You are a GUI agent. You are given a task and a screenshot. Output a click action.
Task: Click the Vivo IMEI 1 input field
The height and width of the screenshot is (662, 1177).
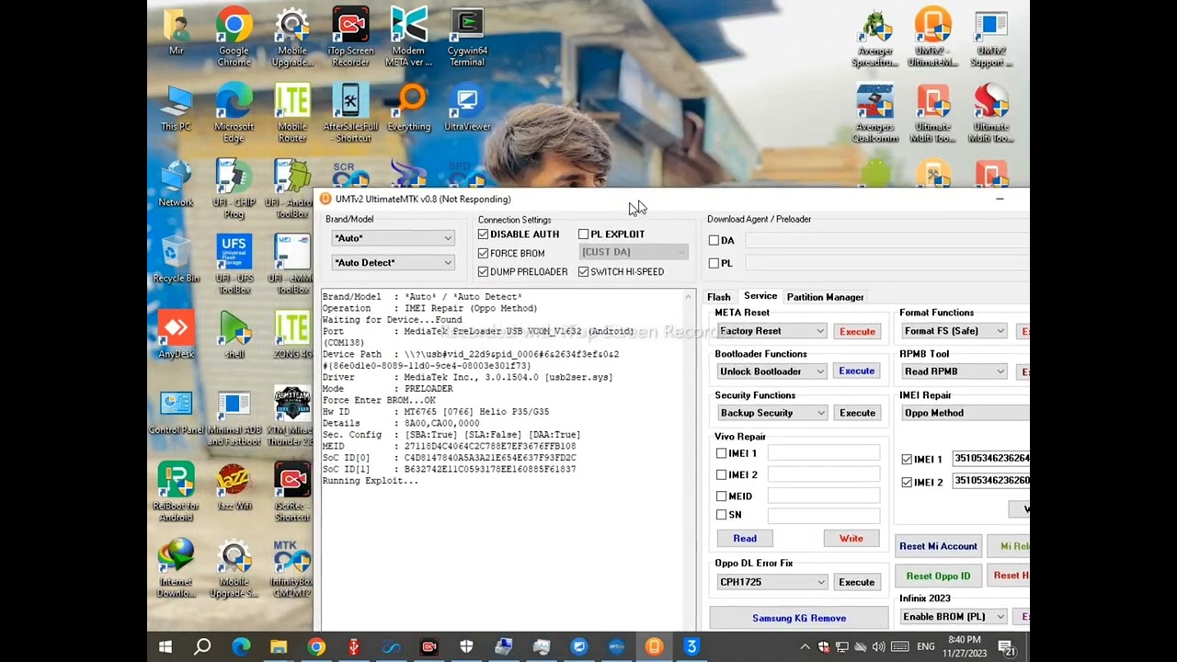(x=823, y=453)
